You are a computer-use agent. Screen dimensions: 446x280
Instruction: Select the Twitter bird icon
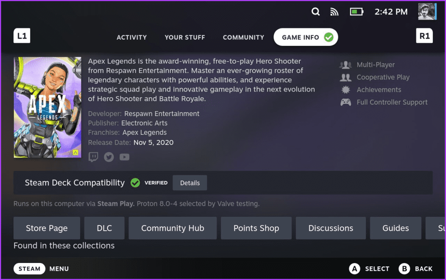[x=108, y=157]
